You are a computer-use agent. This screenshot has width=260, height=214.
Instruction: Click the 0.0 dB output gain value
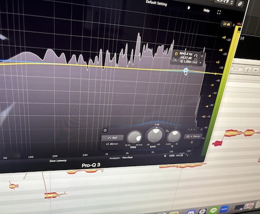(180, 155)
